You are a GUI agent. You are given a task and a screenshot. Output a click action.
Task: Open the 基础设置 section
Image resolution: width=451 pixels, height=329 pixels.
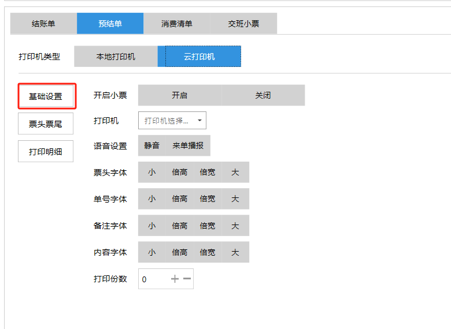46,96
